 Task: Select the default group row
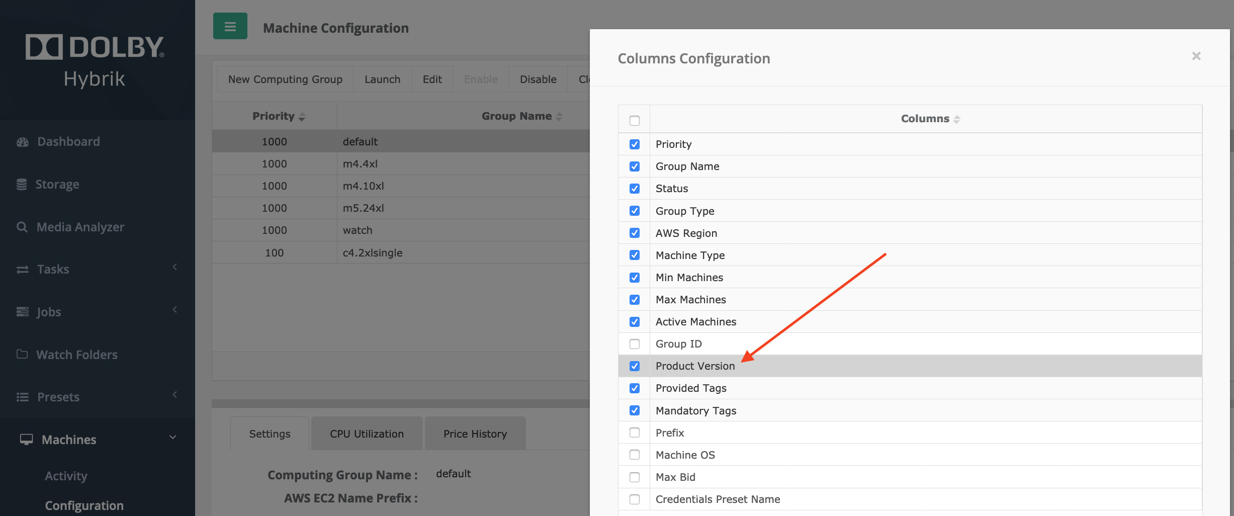401,142
